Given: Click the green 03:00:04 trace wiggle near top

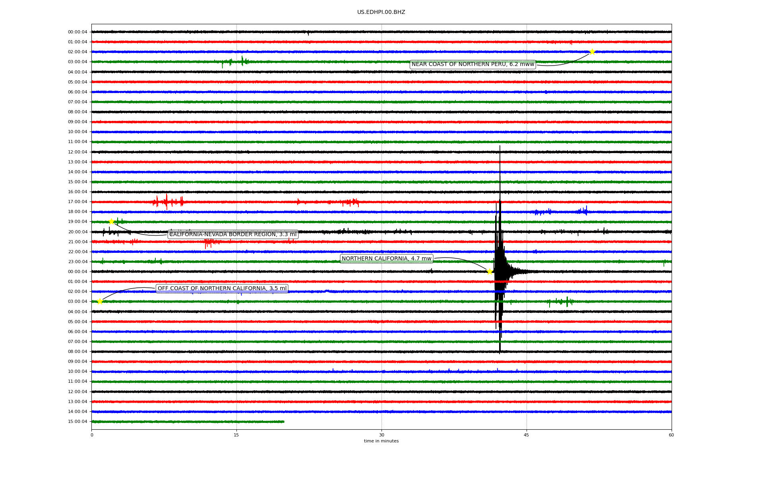Looking at the screenshot, I should click(x=242, y=61).
